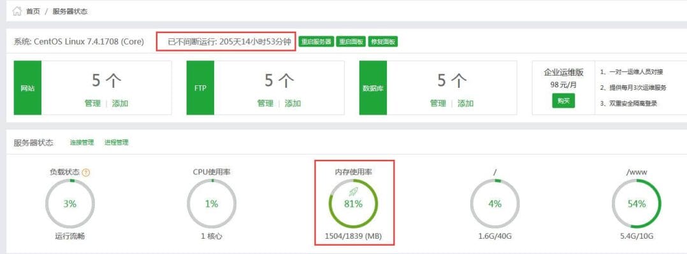The image size is (687, 254).
Task: Open 管理 under the 数据库 card
Action: (x=438, y=104)
